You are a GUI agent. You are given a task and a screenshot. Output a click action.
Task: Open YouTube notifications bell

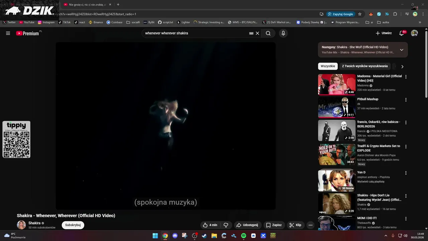(402, 33)
